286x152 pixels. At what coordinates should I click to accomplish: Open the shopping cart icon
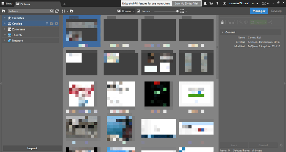pyautogui.click(x=211, y=4)
